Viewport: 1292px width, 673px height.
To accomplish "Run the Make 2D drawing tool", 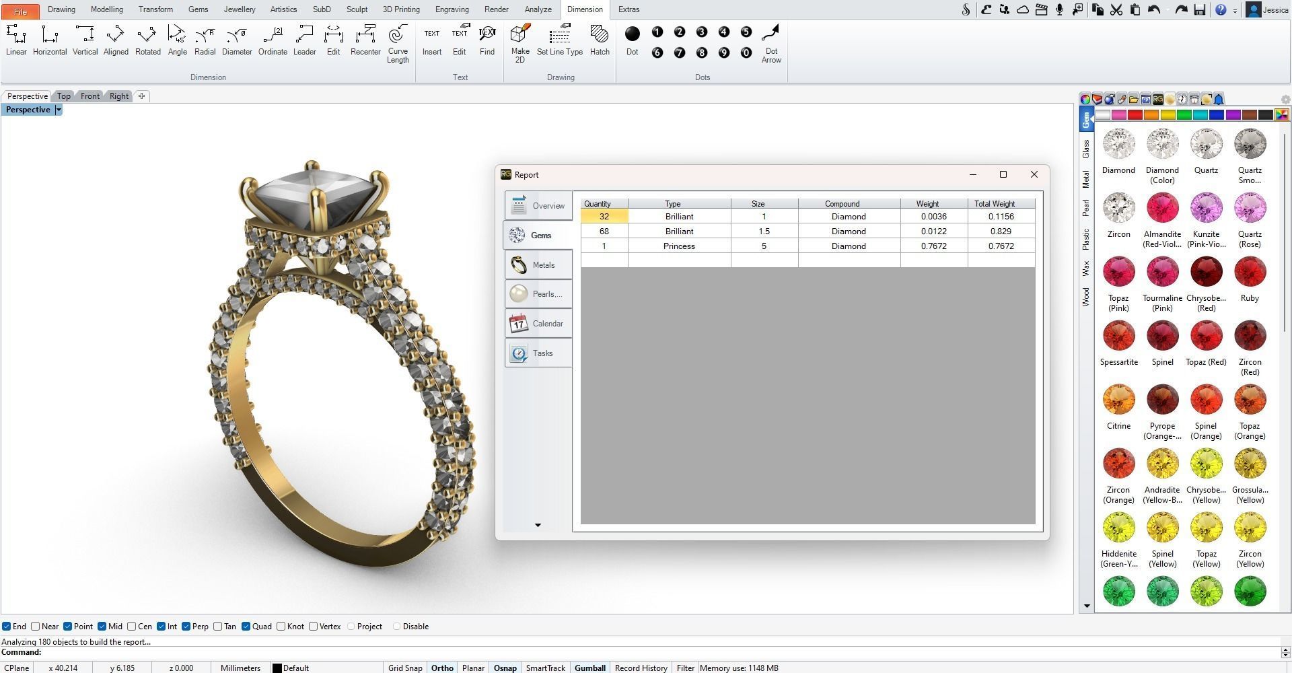I will (520, 44).
